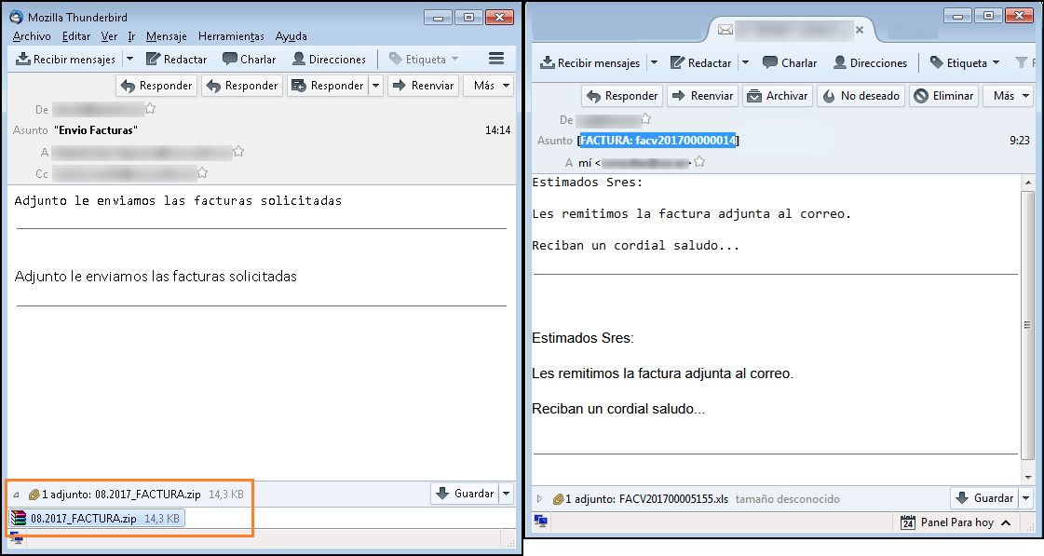This screenshot has height=556, width=1044.
Task: Click Reenviar in the right window
Action: tap(702, 96)
